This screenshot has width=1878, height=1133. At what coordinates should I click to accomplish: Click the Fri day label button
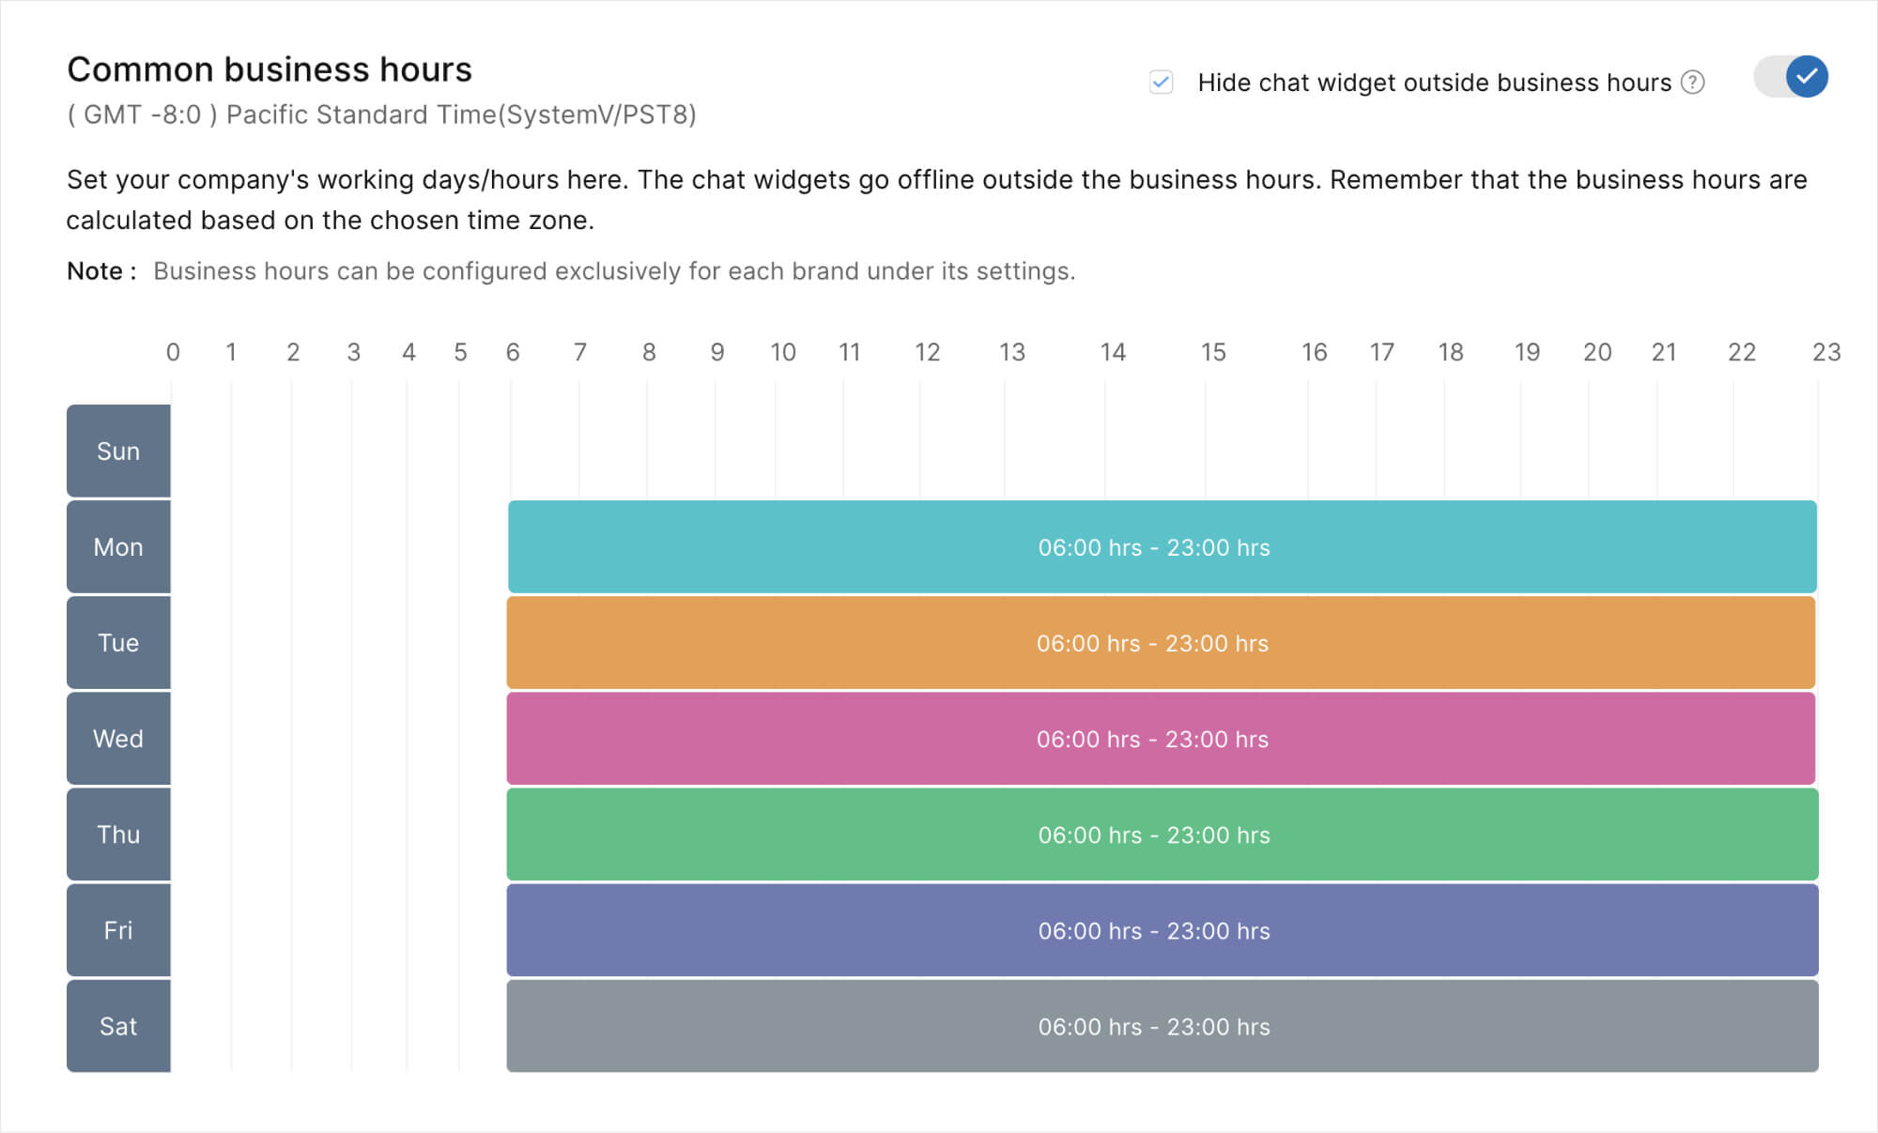coord(118,929)
